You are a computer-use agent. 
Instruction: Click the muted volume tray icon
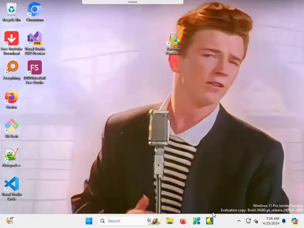(x=256, y=221)
